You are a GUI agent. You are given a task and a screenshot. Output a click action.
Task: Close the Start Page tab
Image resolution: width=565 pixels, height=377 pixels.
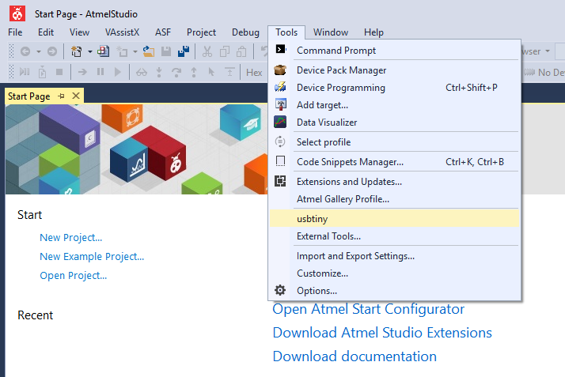pyautogui.click(x=76, y=96)
